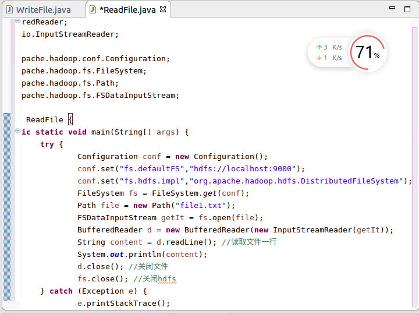Click the try keyword
Viewport: 419px width, 314px height.
[47, 144]
